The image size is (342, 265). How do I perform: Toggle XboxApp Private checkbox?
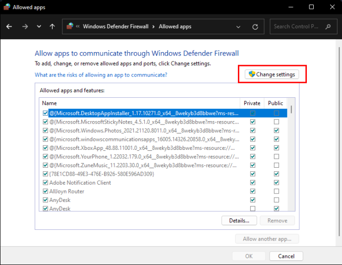point(253,148)
